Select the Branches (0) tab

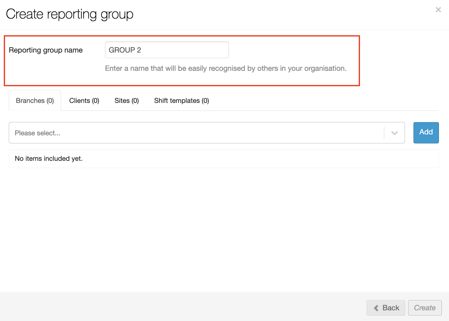click(35, 101)
